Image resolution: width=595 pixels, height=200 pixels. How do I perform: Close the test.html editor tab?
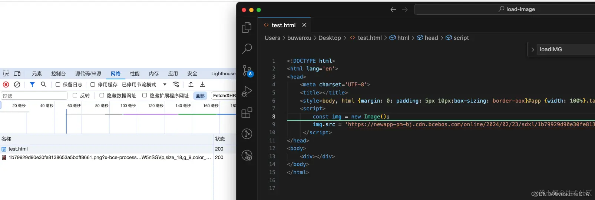click(x=304, y=25)
